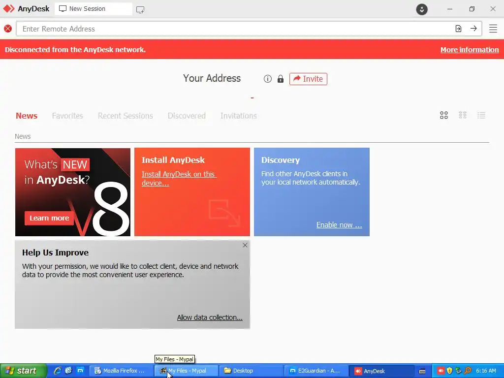This screenshot has width=504, height=378.
Task: Switch to Mozilla Firefox taskbar window
Action: [121, 371]
